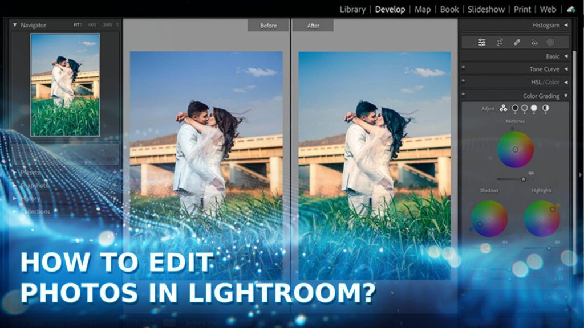Click the Midtones luminance slider handle

(x=524, y=179)
